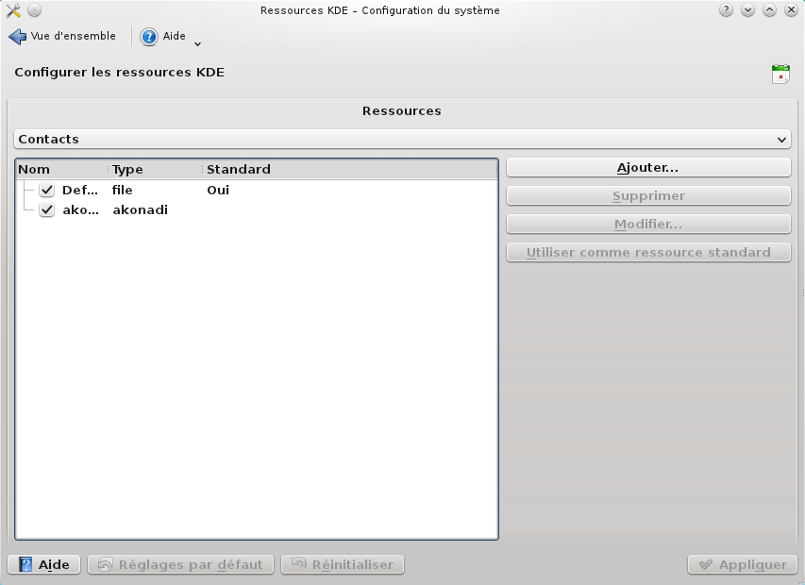This screenshot has height=585, width=805.
Task: Click Utiliser comme ressource standard
Action: pos(648,253)
